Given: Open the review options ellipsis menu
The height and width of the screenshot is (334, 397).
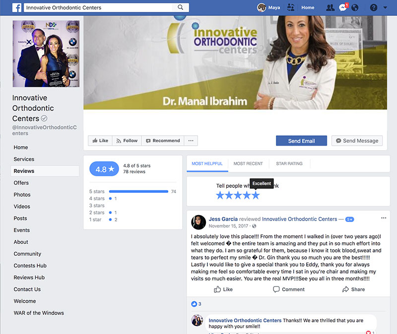Looking at the screenshot, I should pyautogui.click(x=384, y=218).
